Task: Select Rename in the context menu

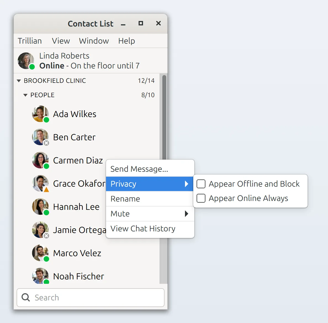Action: click(150, 199)
